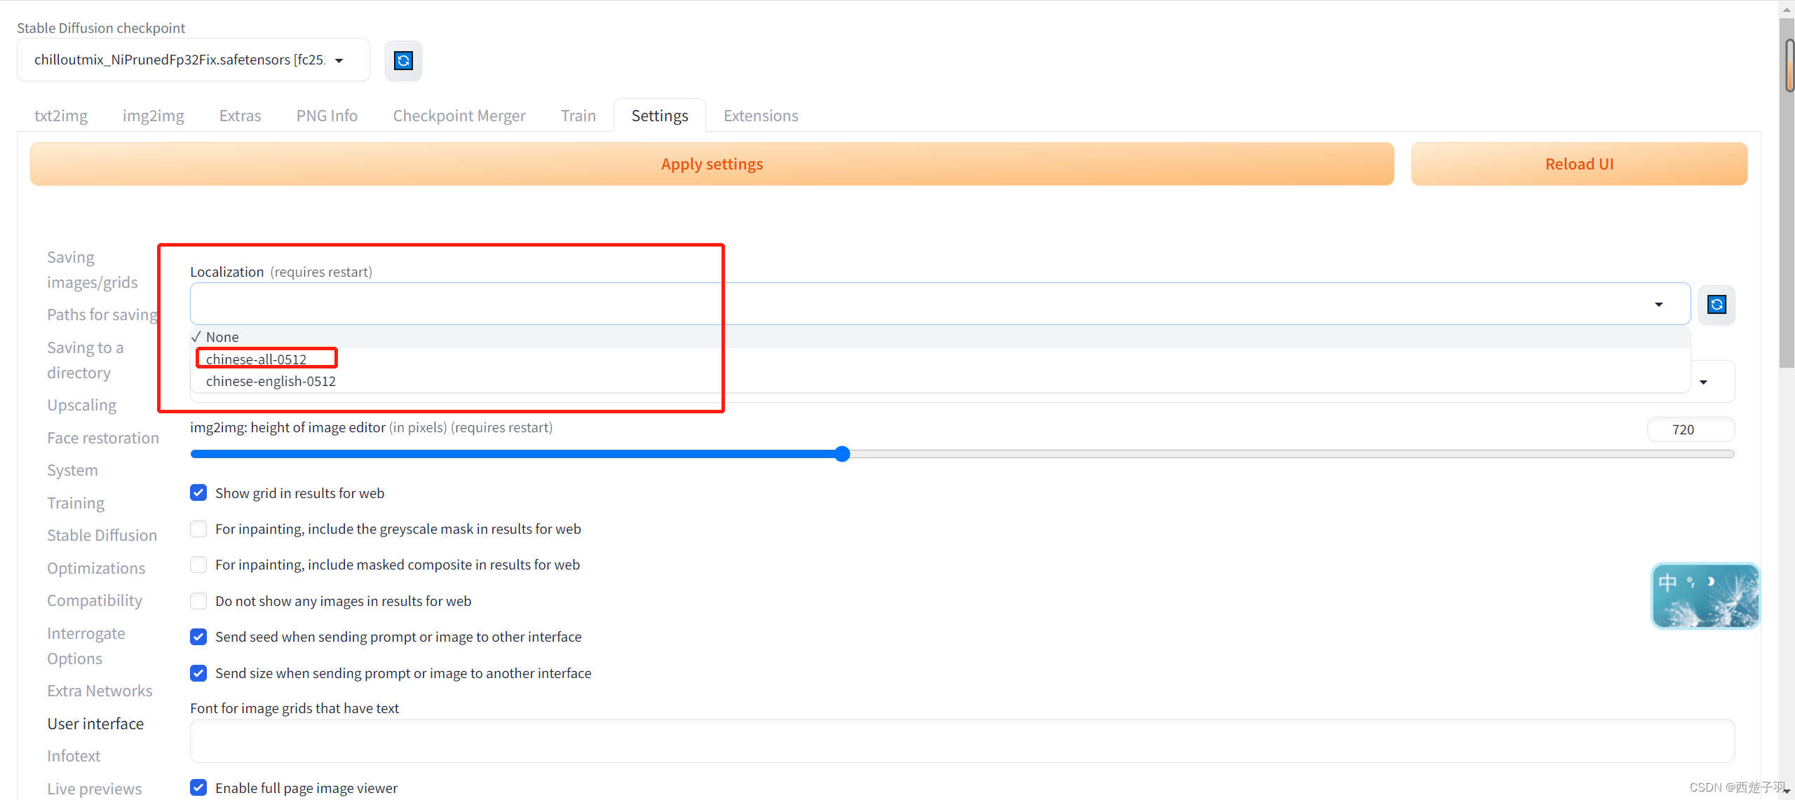Toggle Show grid in results for web

pos(198,492)
